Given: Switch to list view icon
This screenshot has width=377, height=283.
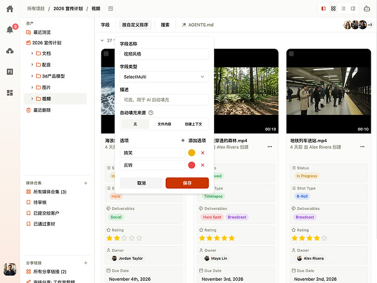Looking at the screenshot, I should point(343,8).
